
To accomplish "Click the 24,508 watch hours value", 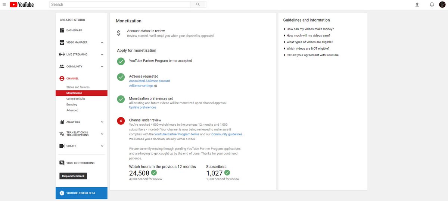I will [x=139, y=173].
